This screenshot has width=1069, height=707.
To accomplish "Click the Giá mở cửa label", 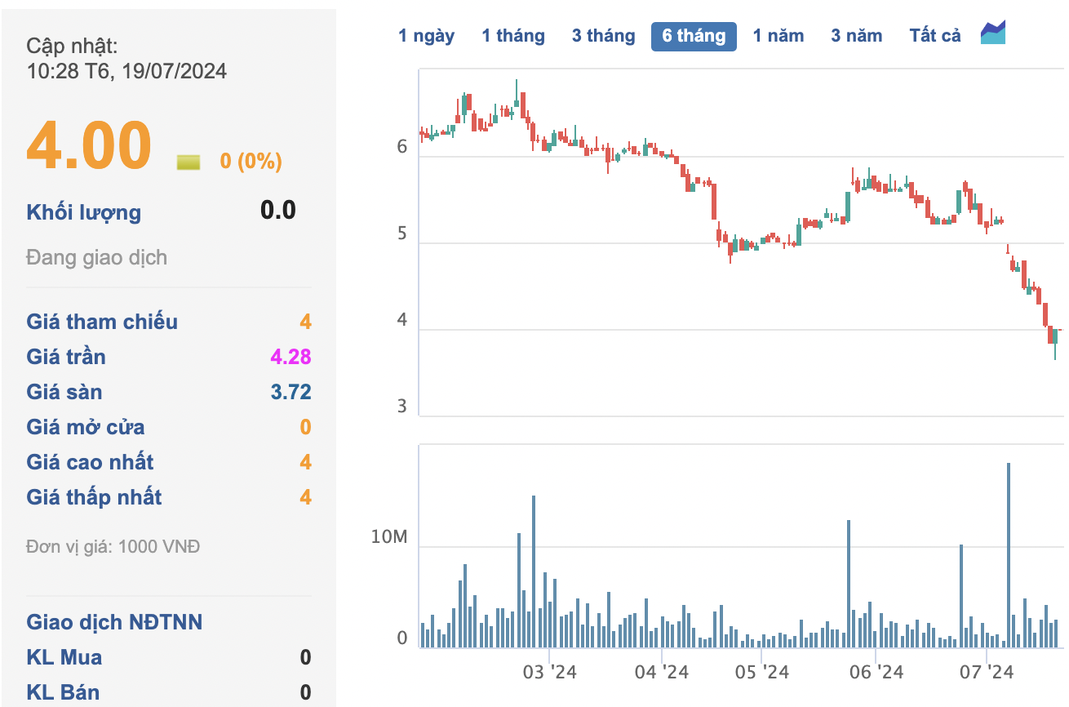I will point(86,427).
